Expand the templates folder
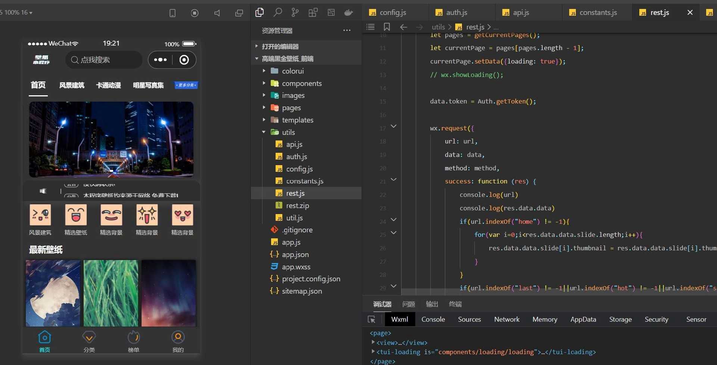This screenshot has height=365, width=717. (264, 120)
